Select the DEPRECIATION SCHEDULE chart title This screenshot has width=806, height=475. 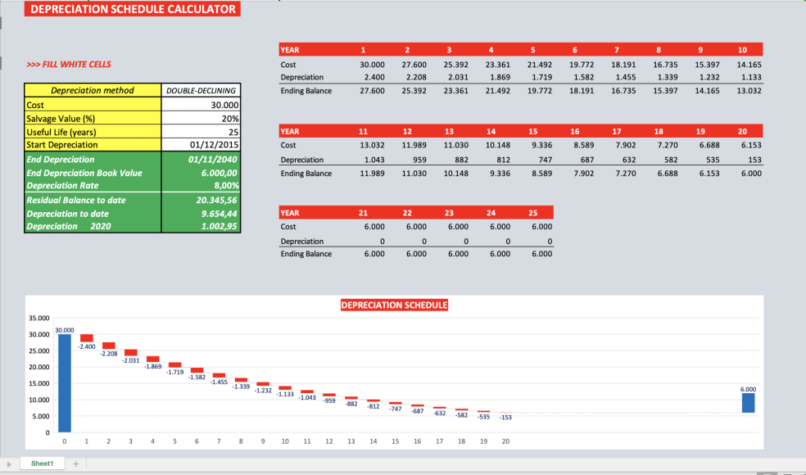(395, 304)
